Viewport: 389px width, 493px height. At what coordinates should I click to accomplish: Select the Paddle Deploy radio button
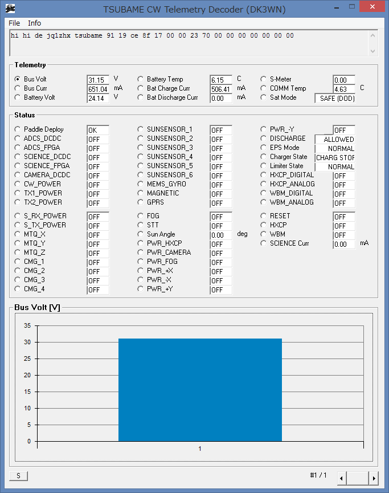18,129
